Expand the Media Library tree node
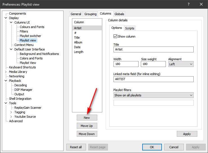208x153 pixels. pyautogui.click(x=6, y=72)
